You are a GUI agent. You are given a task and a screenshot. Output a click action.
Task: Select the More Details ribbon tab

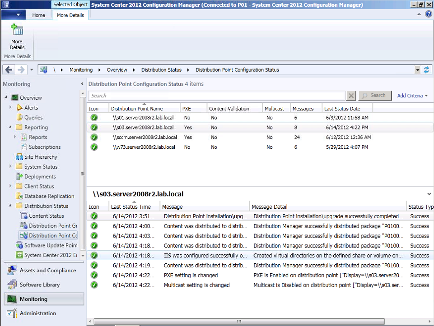tap(70, 15)
